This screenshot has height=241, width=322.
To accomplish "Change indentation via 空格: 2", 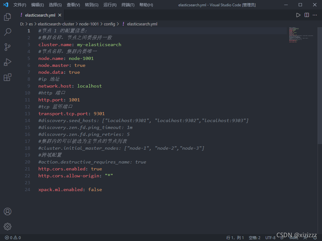I will pos(254,238).
